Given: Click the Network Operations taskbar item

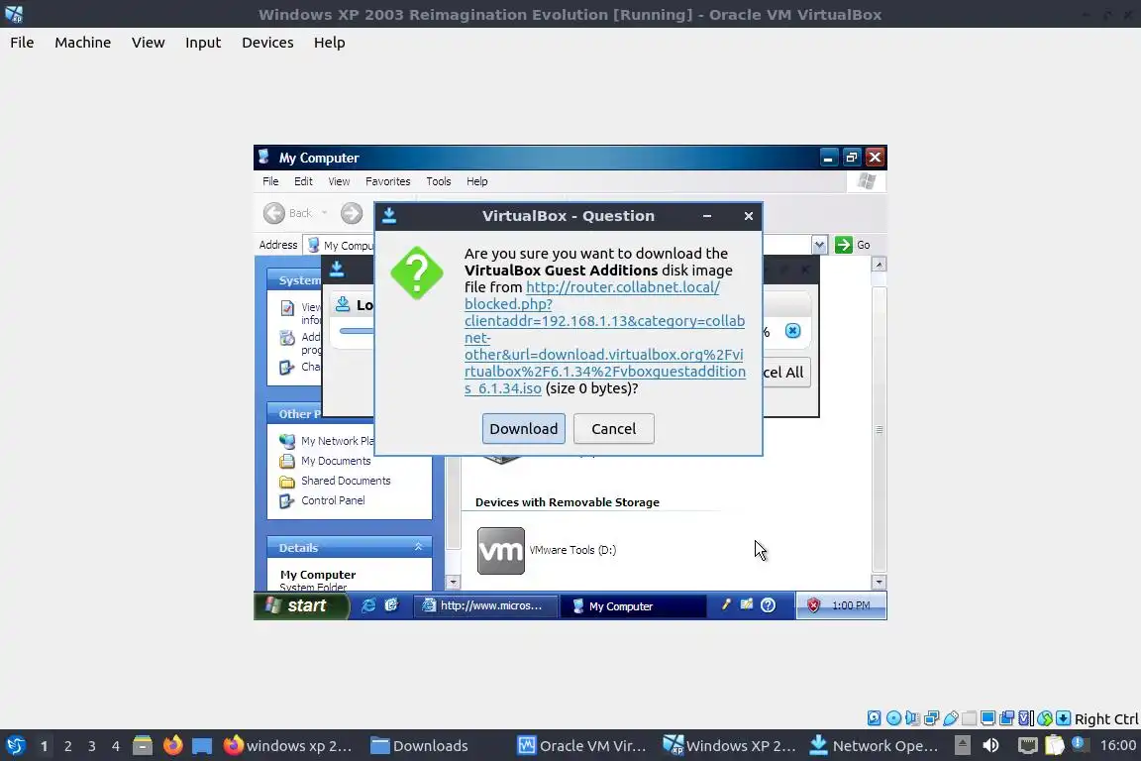Looking at the screenshot, I should (x=874, y=746).
